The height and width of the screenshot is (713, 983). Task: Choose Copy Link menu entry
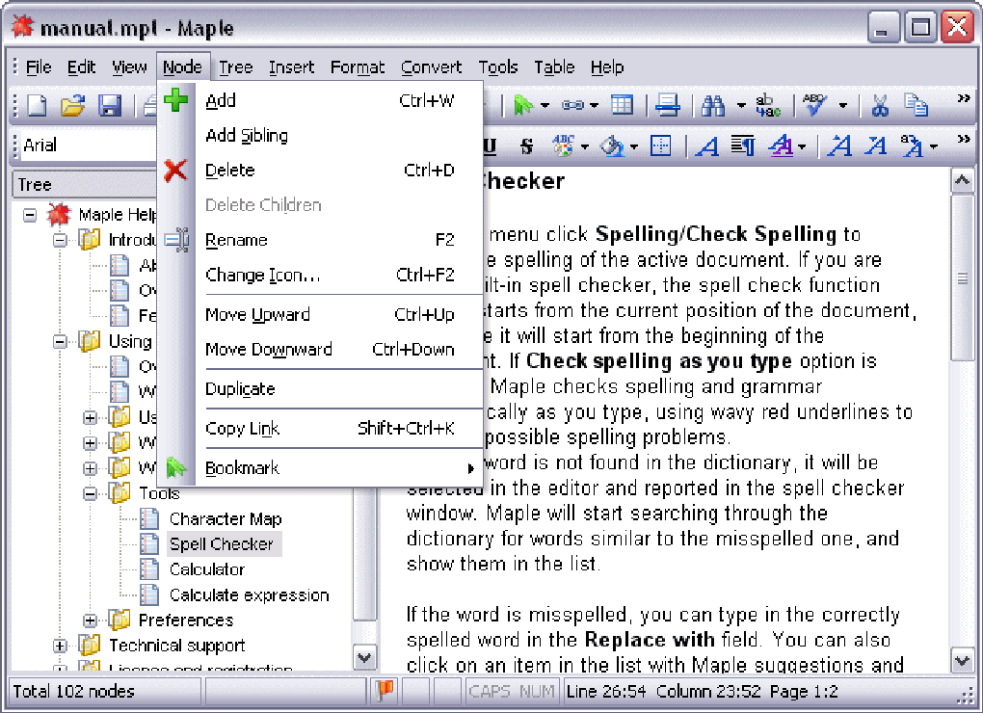[320, 429]
